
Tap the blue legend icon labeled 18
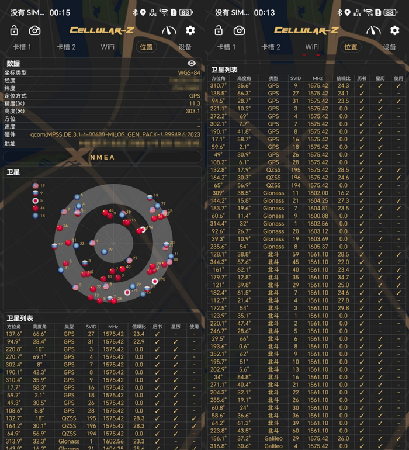coord(35,216)
